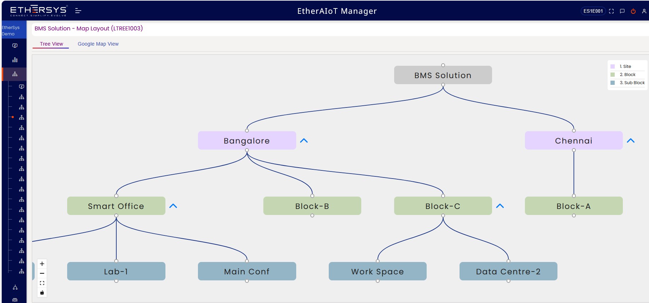Select the Chennai site node
Screen dimensions: 649x303
click(x=574, y=140)
